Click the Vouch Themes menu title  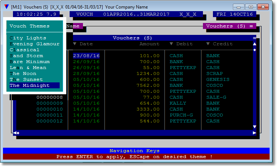click(x=30, y=26)
